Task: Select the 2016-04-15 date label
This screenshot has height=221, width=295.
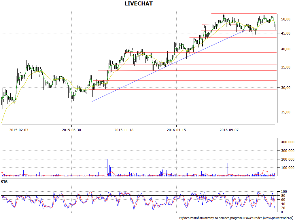Action: click(176, 130)
